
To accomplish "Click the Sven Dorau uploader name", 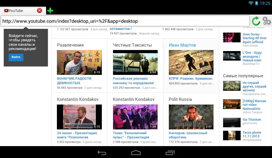I will pyautogui.click(x=250, y=46).
